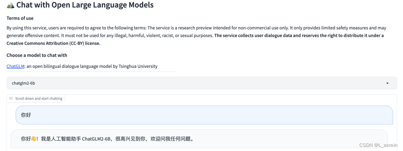Click the 'Choose a model to chat with' heading
The image size is (403, 151).
pyautogui.click(x=37, y=55)
